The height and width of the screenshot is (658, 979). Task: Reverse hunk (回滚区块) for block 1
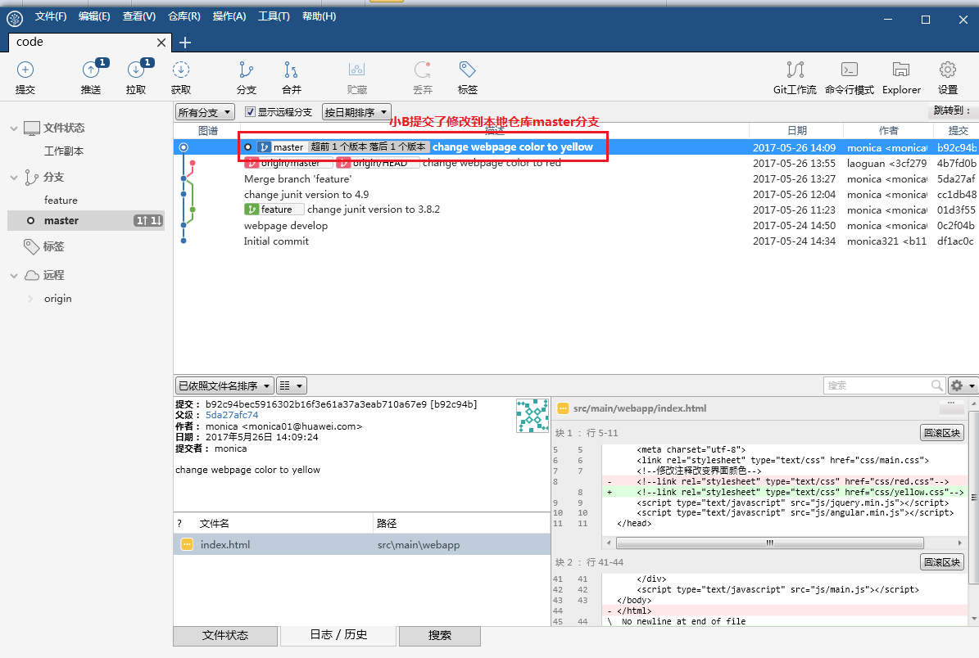[942, 433]
